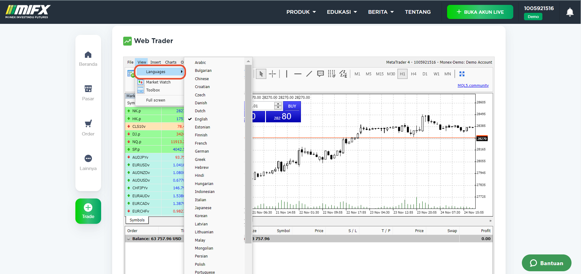Screen dimensions: 581x274
Task: Open the equidistant channel tool
Action: pyautogui.click(x=343, y=74)
